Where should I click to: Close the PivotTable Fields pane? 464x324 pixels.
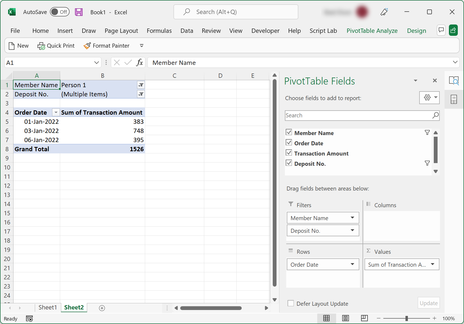(x=435, y=80)
